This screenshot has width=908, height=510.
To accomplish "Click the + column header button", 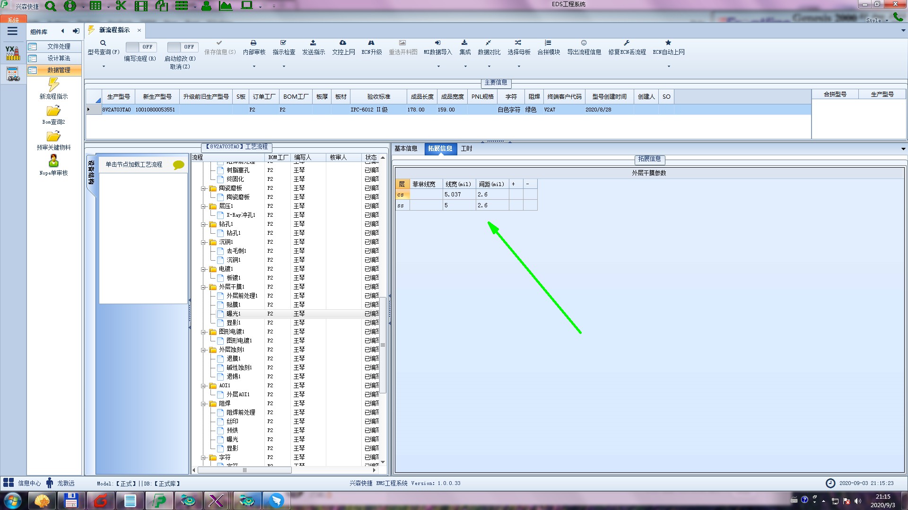I will point(513,184).
